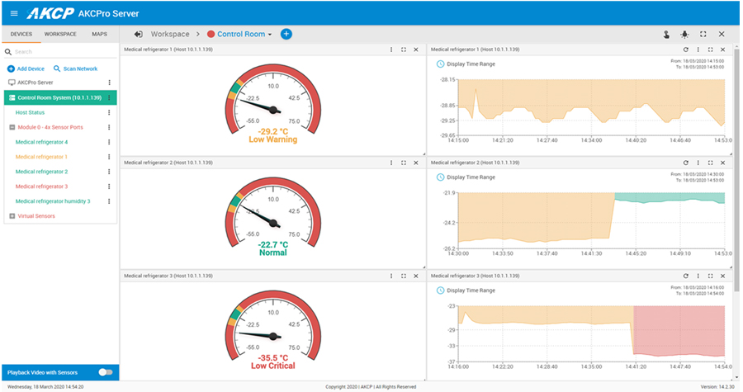
Task: Refresh the Medical refrigerator 1 graph
Action: 685,50
